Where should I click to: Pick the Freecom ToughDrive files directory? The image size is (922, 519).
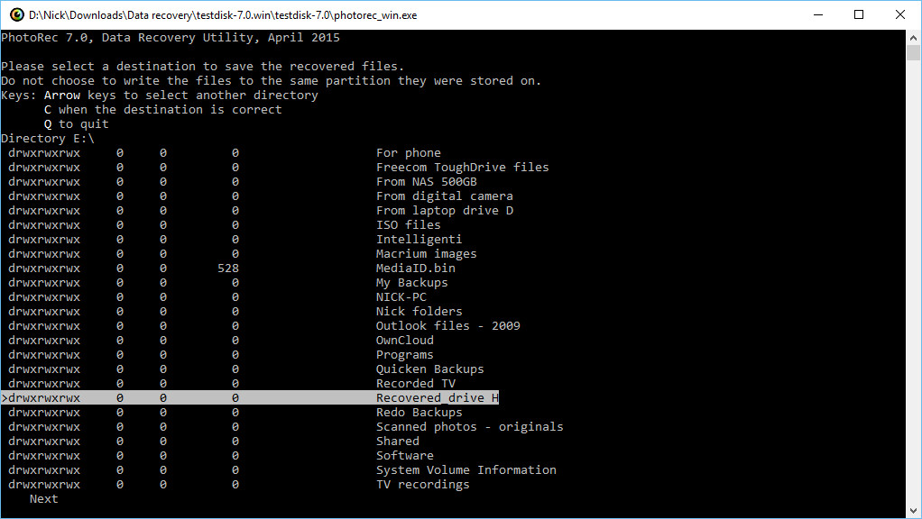pos(462,168)
